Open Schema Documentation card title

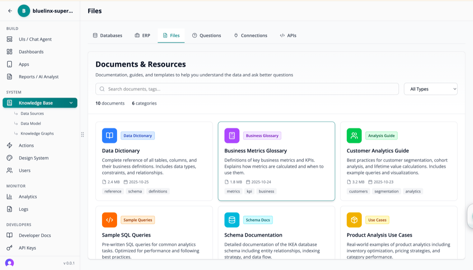253,235
